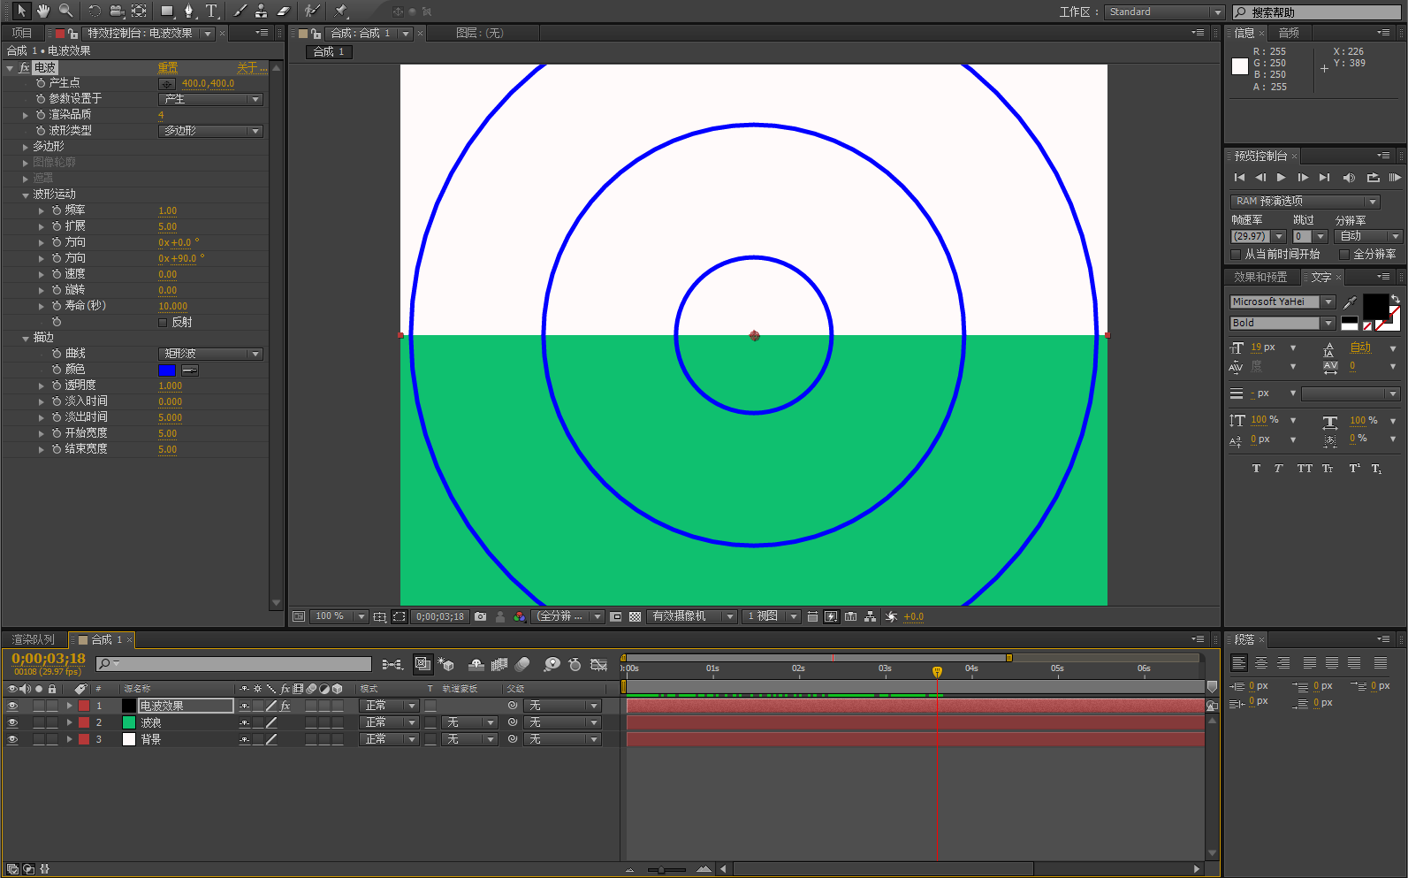Open the RAM 预演选项 dropdown
The width and height of the screenshot is (1408, 878).
pos(1305,202)
